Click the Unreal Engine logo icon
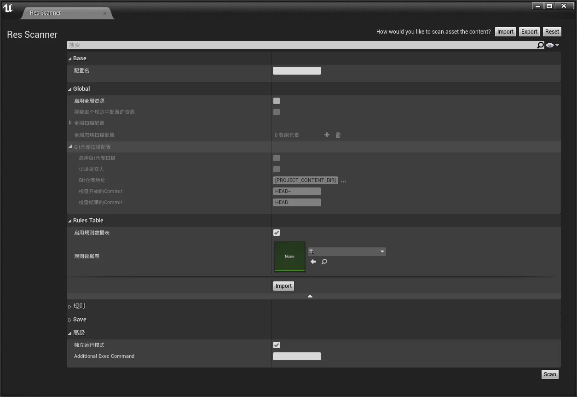The image size is (577, 397). pyautogui.click(x=8, y=8)
